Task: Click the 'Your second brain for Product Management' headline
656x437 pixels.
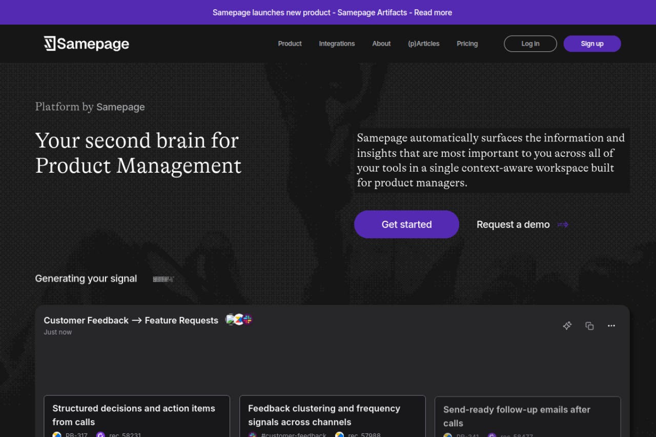Action: pos(138,153)
